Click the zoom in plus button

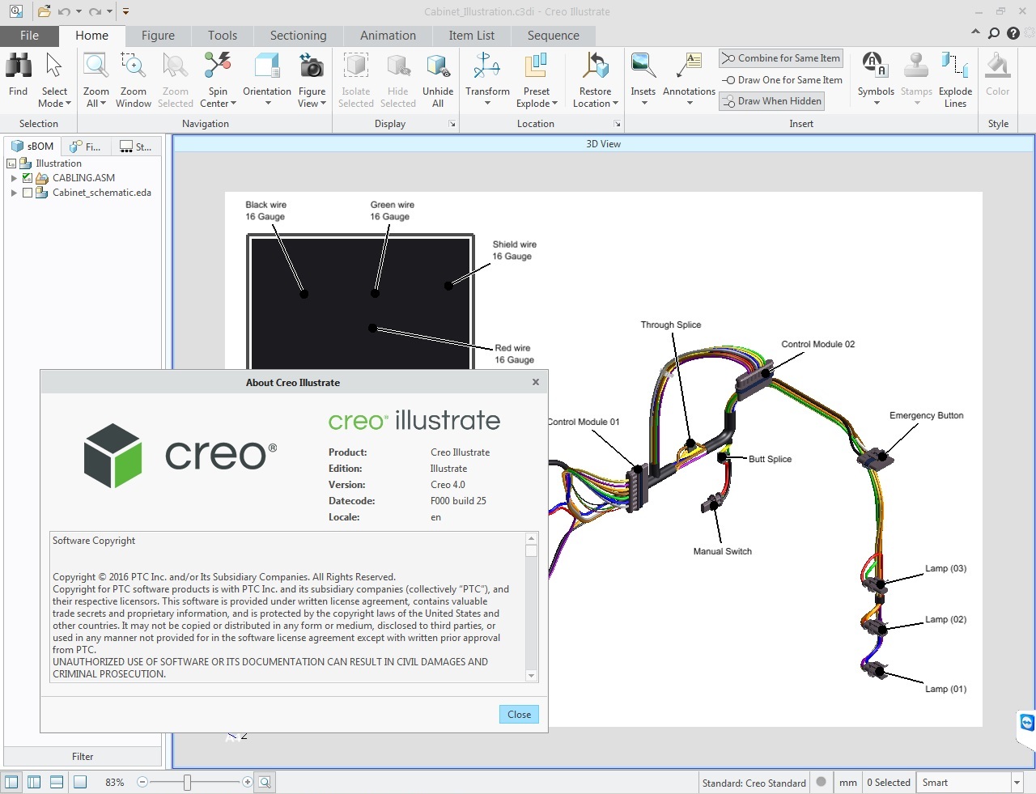[x=247, y=782]
